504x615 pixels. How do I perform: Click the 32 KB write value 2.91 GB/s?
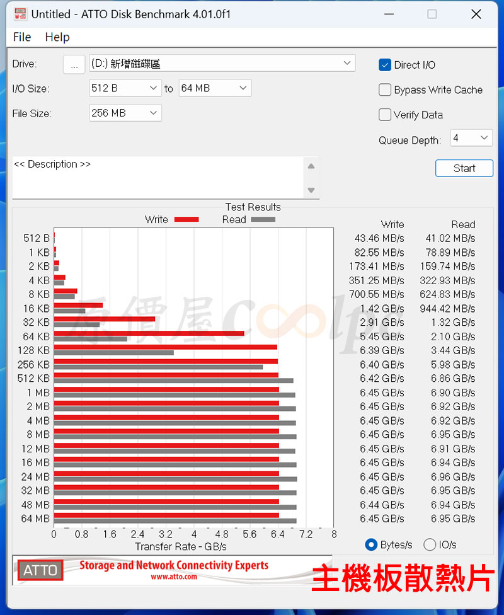tap(382, 323)
